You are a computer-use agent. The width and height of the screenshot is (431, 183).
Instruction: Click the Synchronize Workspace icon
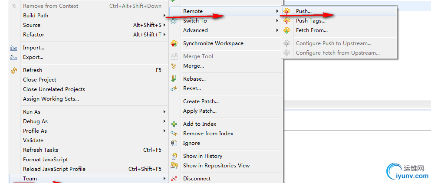click(x=174, y=43)
